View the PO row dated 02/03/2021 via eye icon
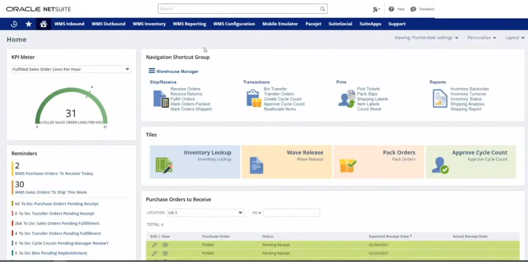The height and width of the screenshot is (264, 528). click(165, 253)
